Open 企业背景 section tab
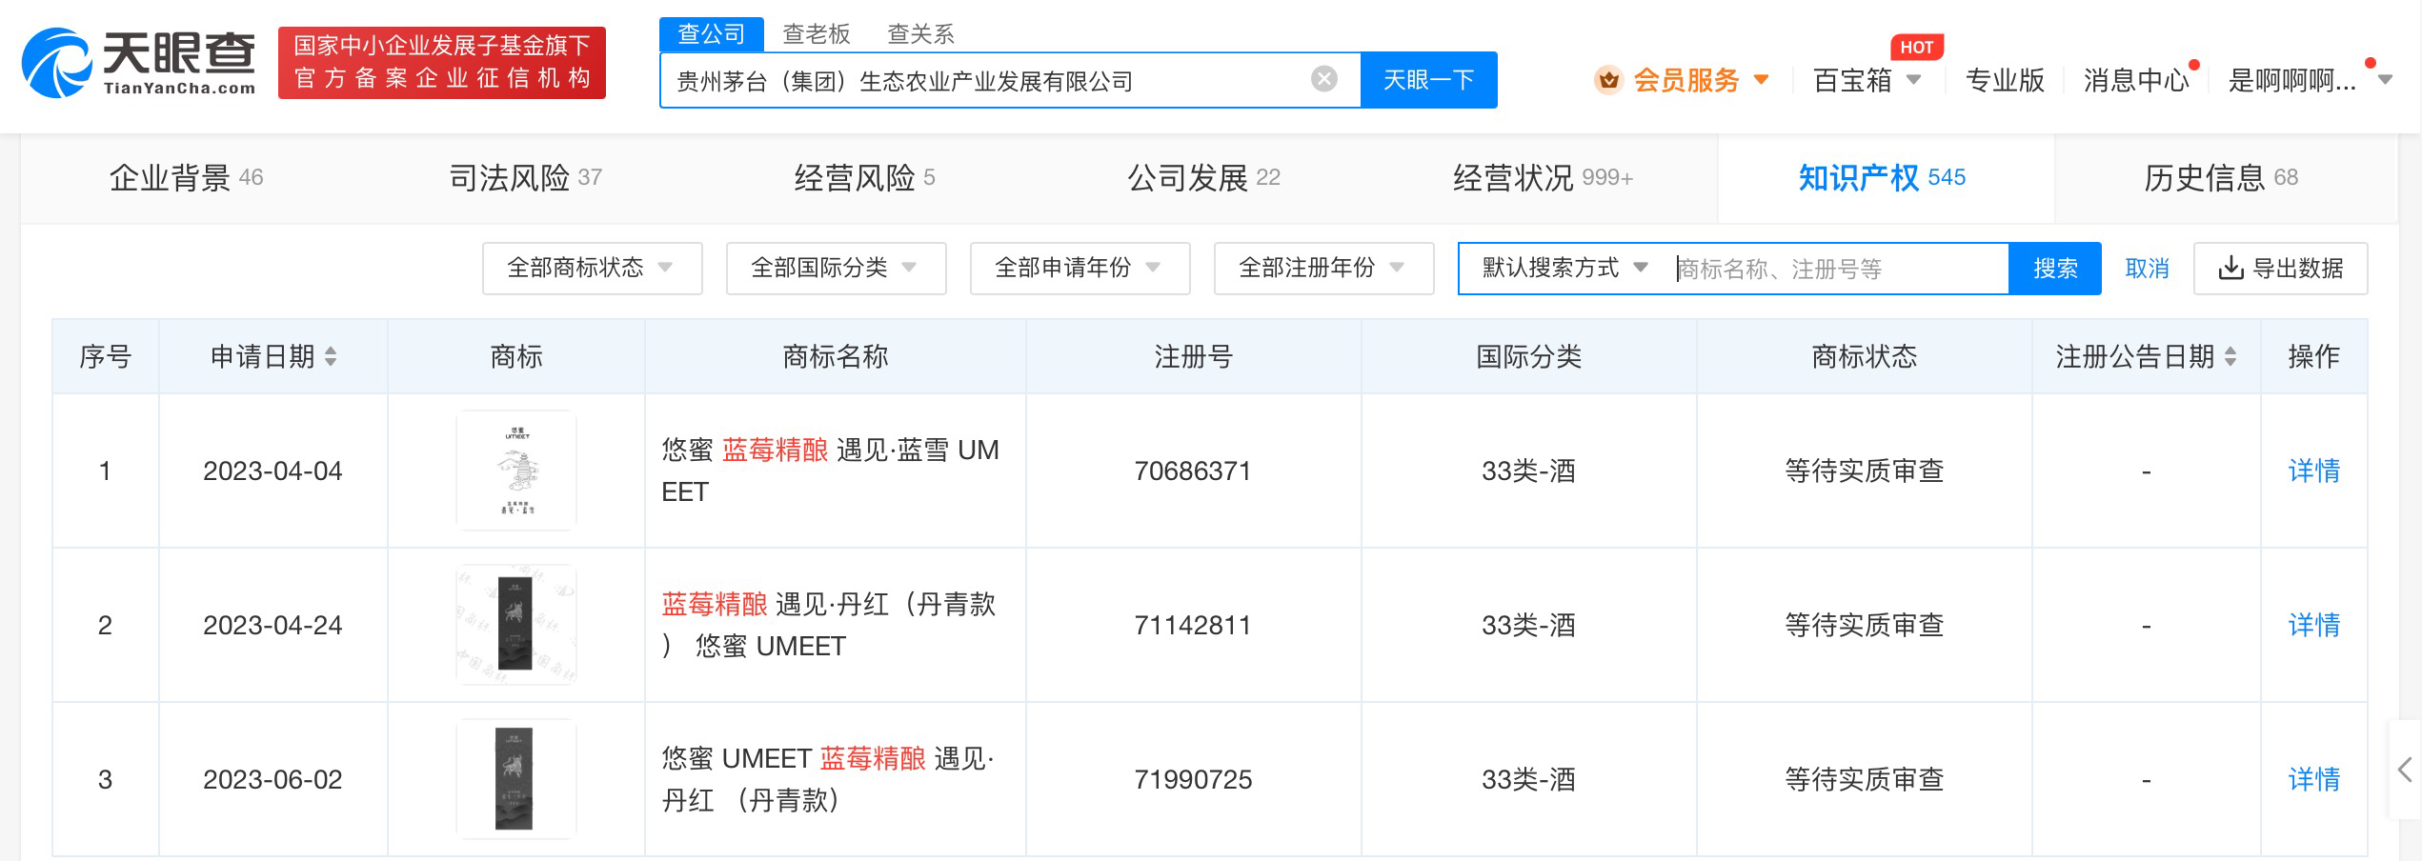The image size is (2422, 861). click(186, 178)
